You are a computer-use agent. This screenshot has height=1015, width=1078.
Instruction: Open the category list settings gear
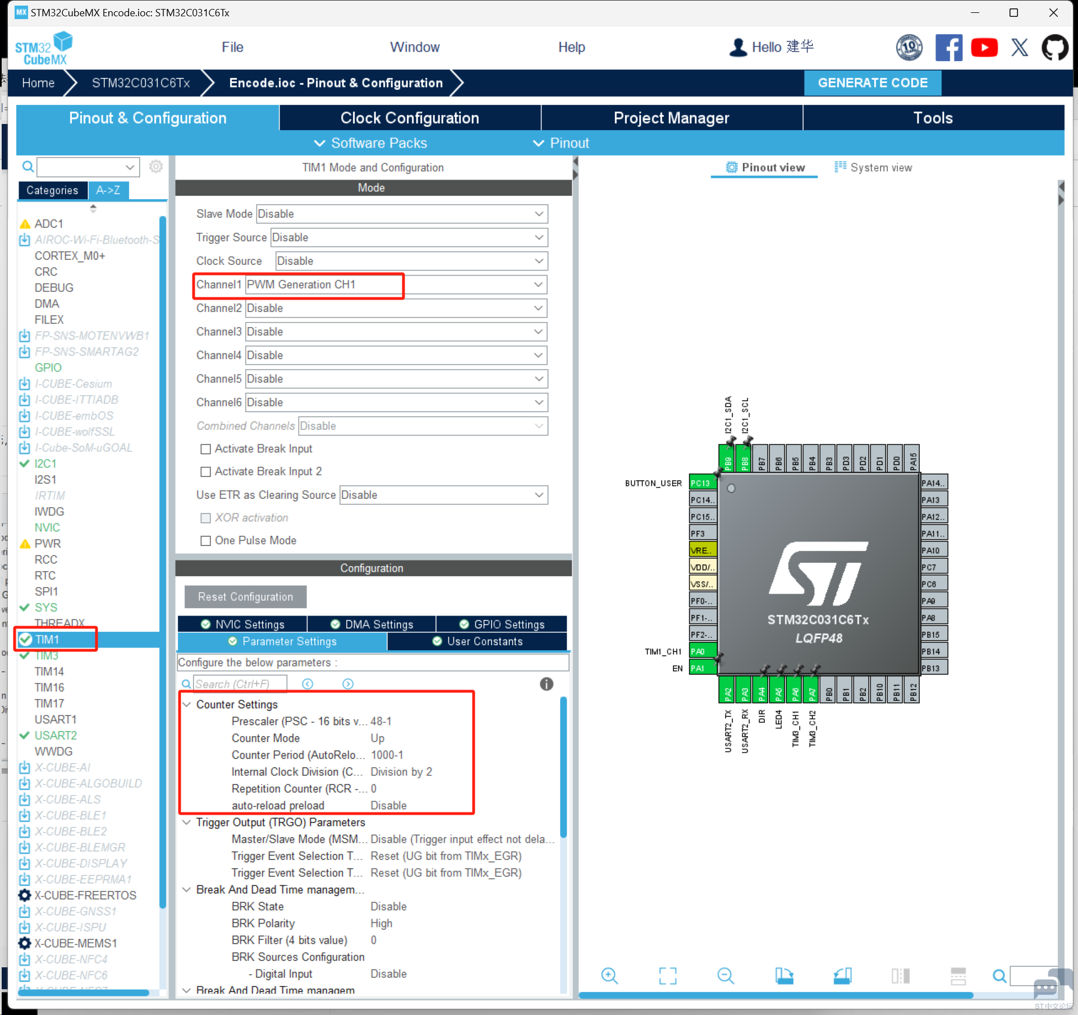point(156,167)
